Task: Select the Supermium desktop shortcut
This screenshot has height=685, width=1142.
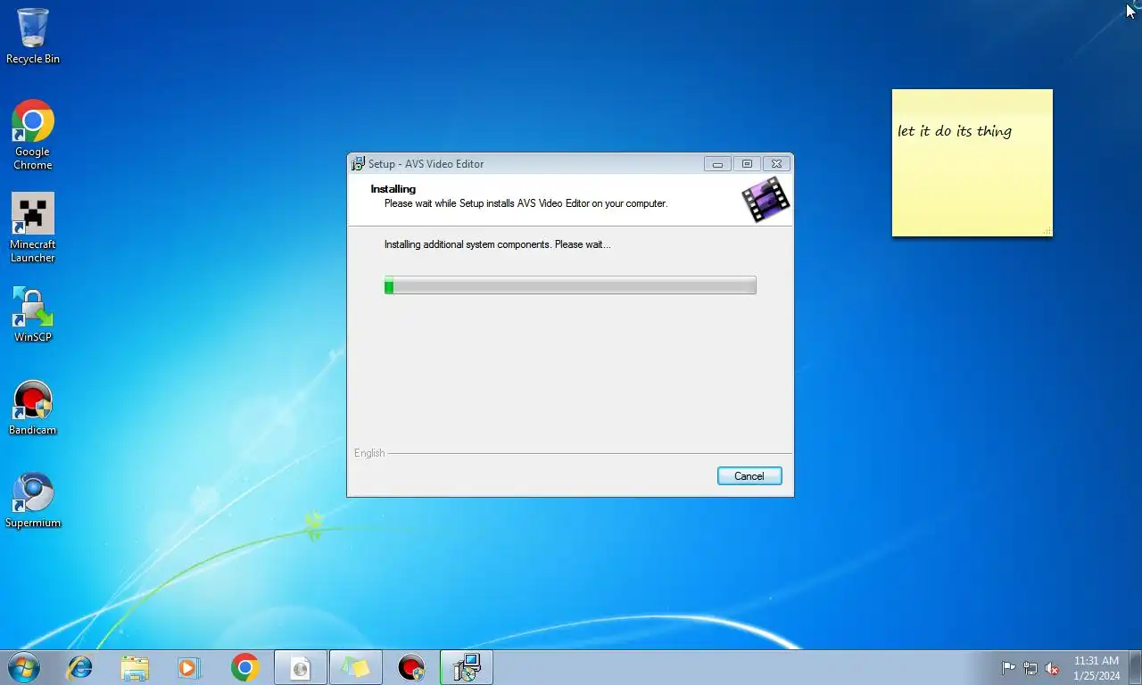Action: coord(33,500)
